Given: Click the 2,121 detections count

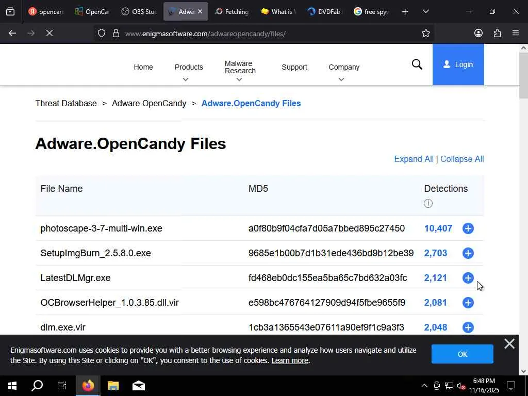Looking at the screenshot, I should (435, 278).
